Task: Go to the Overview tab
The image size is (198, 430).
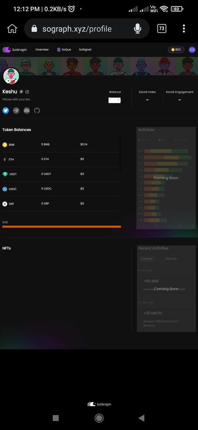Action: (x=42, y=50)
